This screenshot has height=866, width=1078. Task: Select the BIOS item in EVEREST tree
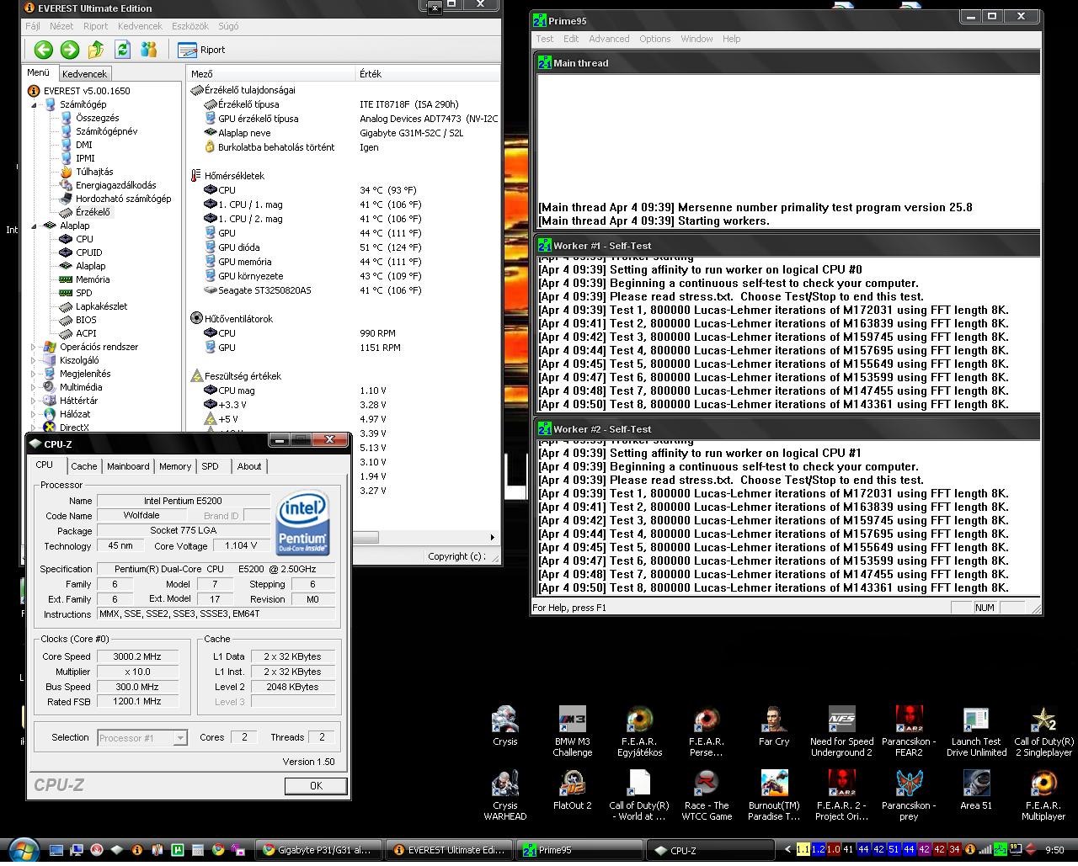(86, 320)
